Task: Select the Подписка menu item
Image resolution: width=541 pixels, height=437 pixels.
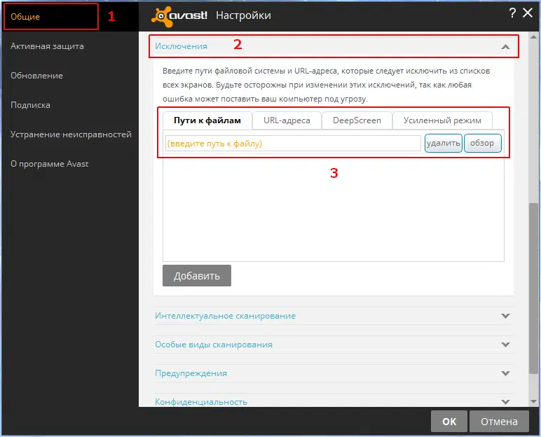Action: (x=30, y=105)
